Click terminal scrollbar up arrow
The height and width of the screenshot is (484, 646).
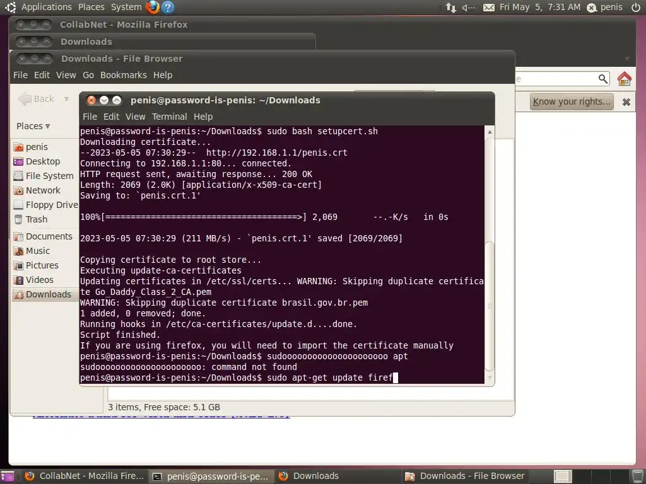coord(490,132)
